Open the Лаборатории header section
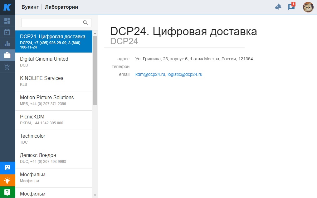 (61, 7)
